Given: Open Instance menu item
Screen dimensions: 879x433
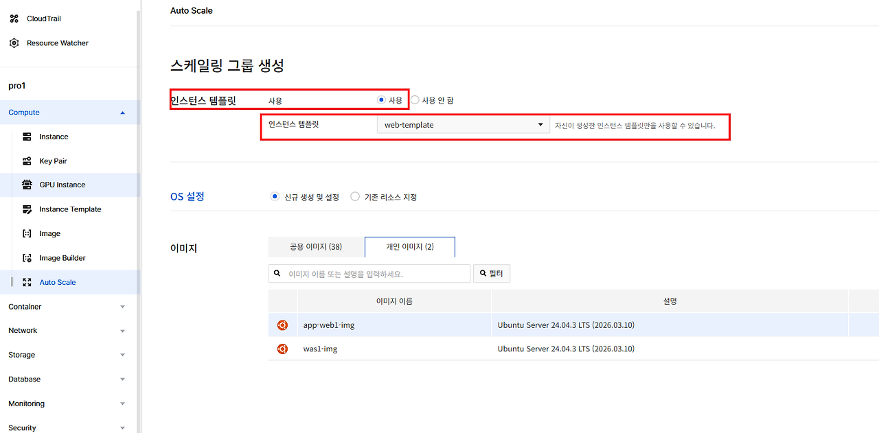Looking at the screenshot, I should pos(54,137).
